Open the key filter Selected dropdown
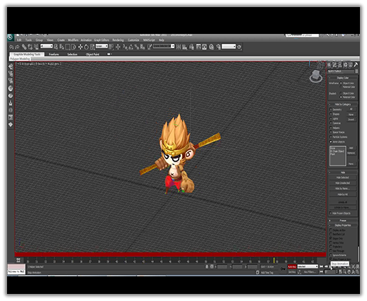Screen dimensions: 367x301 tap(308, 266)
